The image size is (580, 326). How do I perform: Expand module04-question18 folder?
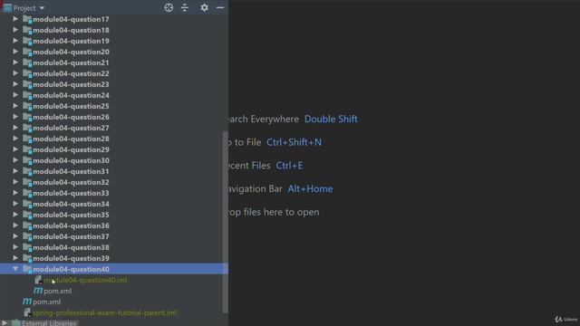(x=15, y=30)
